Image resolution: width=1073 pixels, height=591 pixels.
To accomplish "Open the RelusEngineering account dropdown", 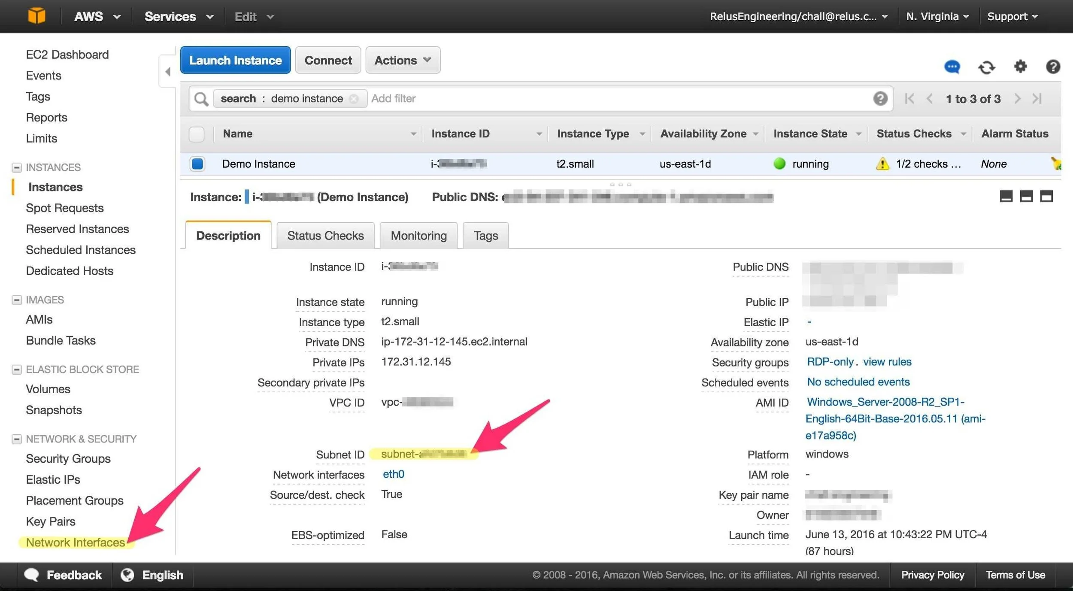I will coord(798,16).
